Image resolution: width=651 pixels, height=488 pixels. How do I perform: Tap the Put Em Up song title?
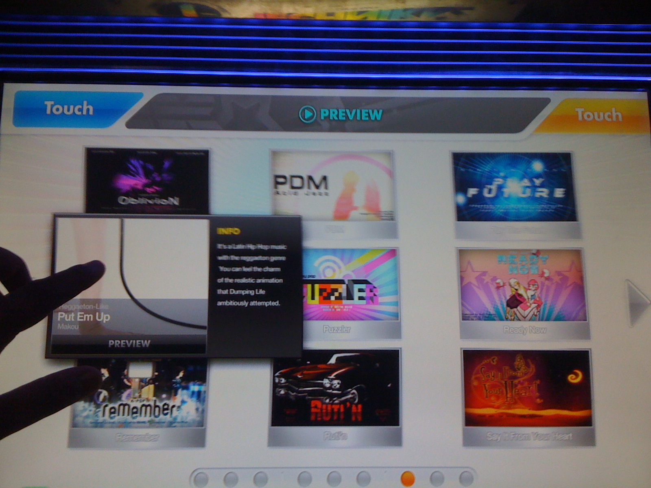tap(84, 317)
